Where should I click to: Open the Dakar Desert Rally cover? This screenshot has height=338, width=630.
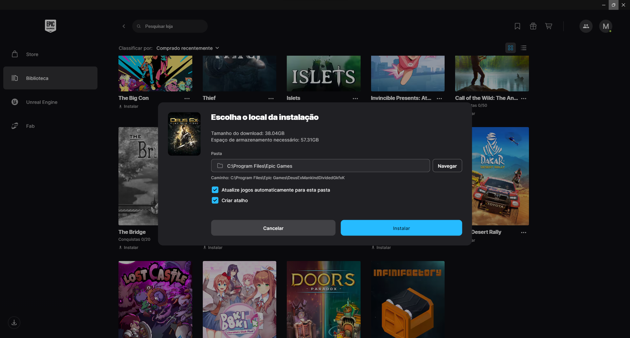pyautogui.click(x=500, y=176)
